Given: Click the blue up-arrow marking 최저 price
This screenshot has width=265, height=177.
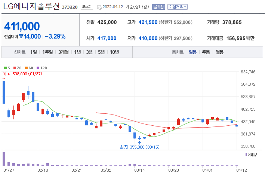Looking at the screenshot, I should pyautogui.click(x=139, y=143).
